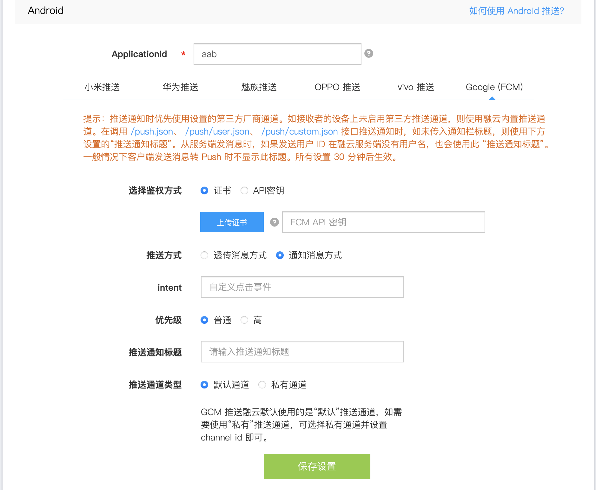Go to vivo 推送 tab
The width and height of the screenshot is (596, 490).
click(x=416, y=87)
